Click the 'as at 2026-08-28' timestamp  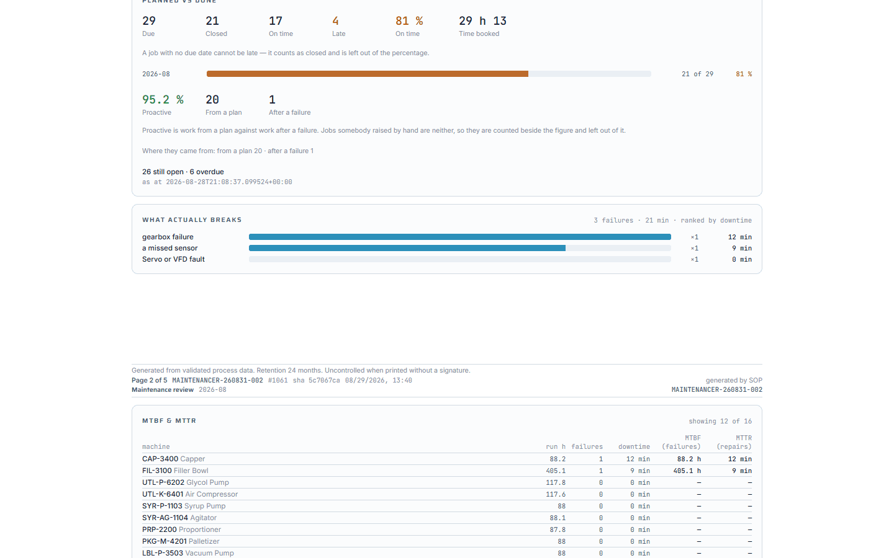(217, 182)
